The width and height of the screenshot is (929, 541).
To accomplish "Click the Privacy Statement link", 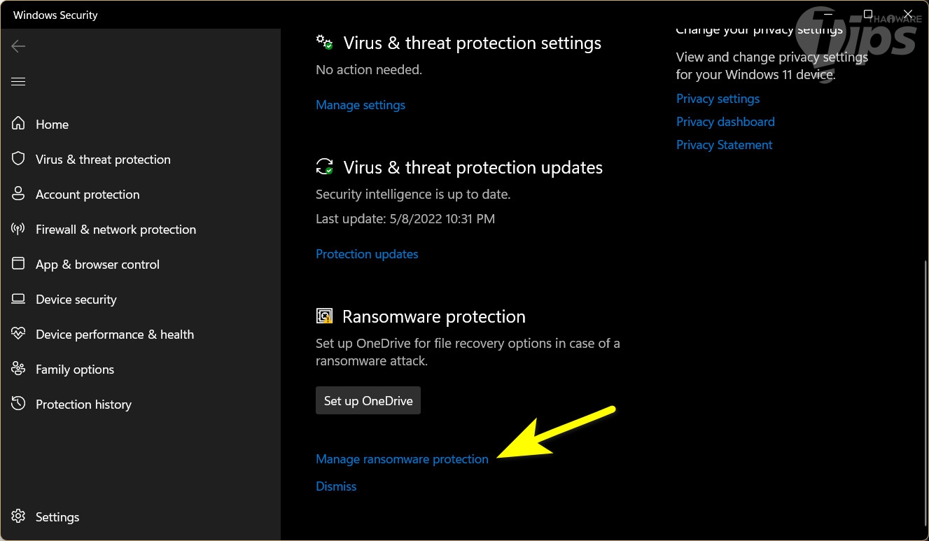I will coord(724,145).
